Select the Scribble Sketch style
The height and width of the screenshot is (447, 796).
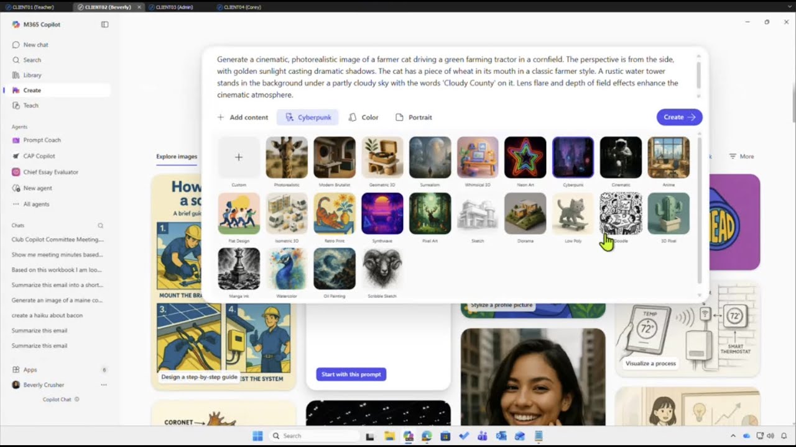coord(382,269)
